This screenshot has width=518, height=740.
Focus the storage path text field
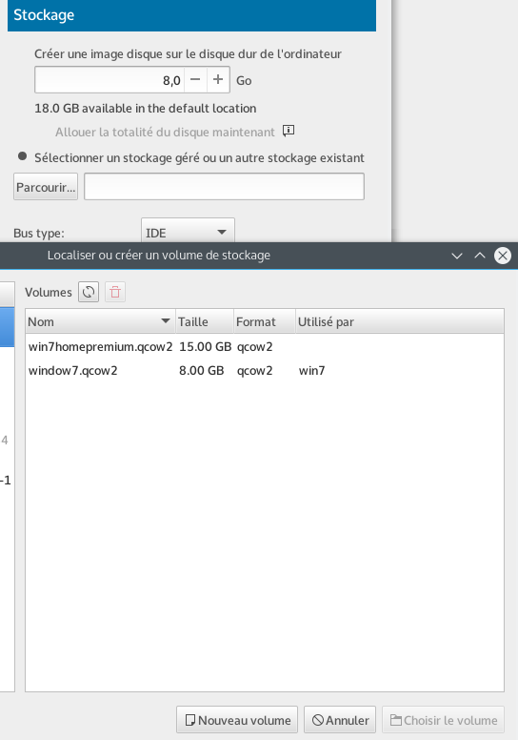pos(225,186)
